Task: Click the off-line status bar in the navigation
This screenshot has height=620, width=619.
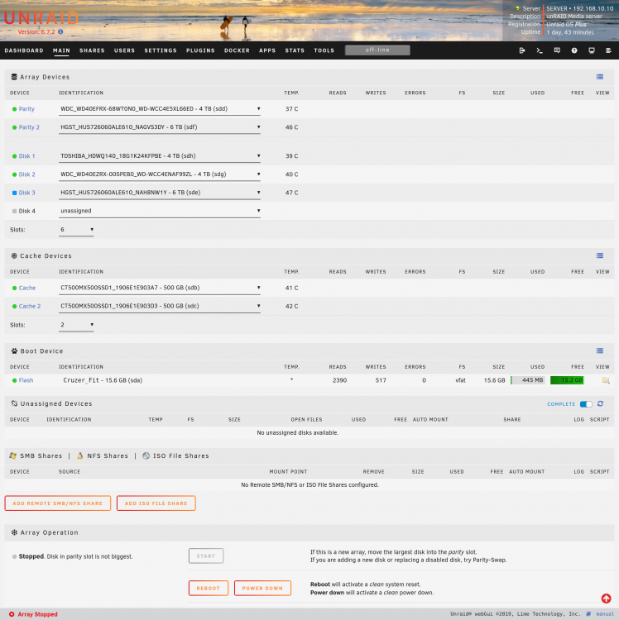Action: (x=377, y=50)
